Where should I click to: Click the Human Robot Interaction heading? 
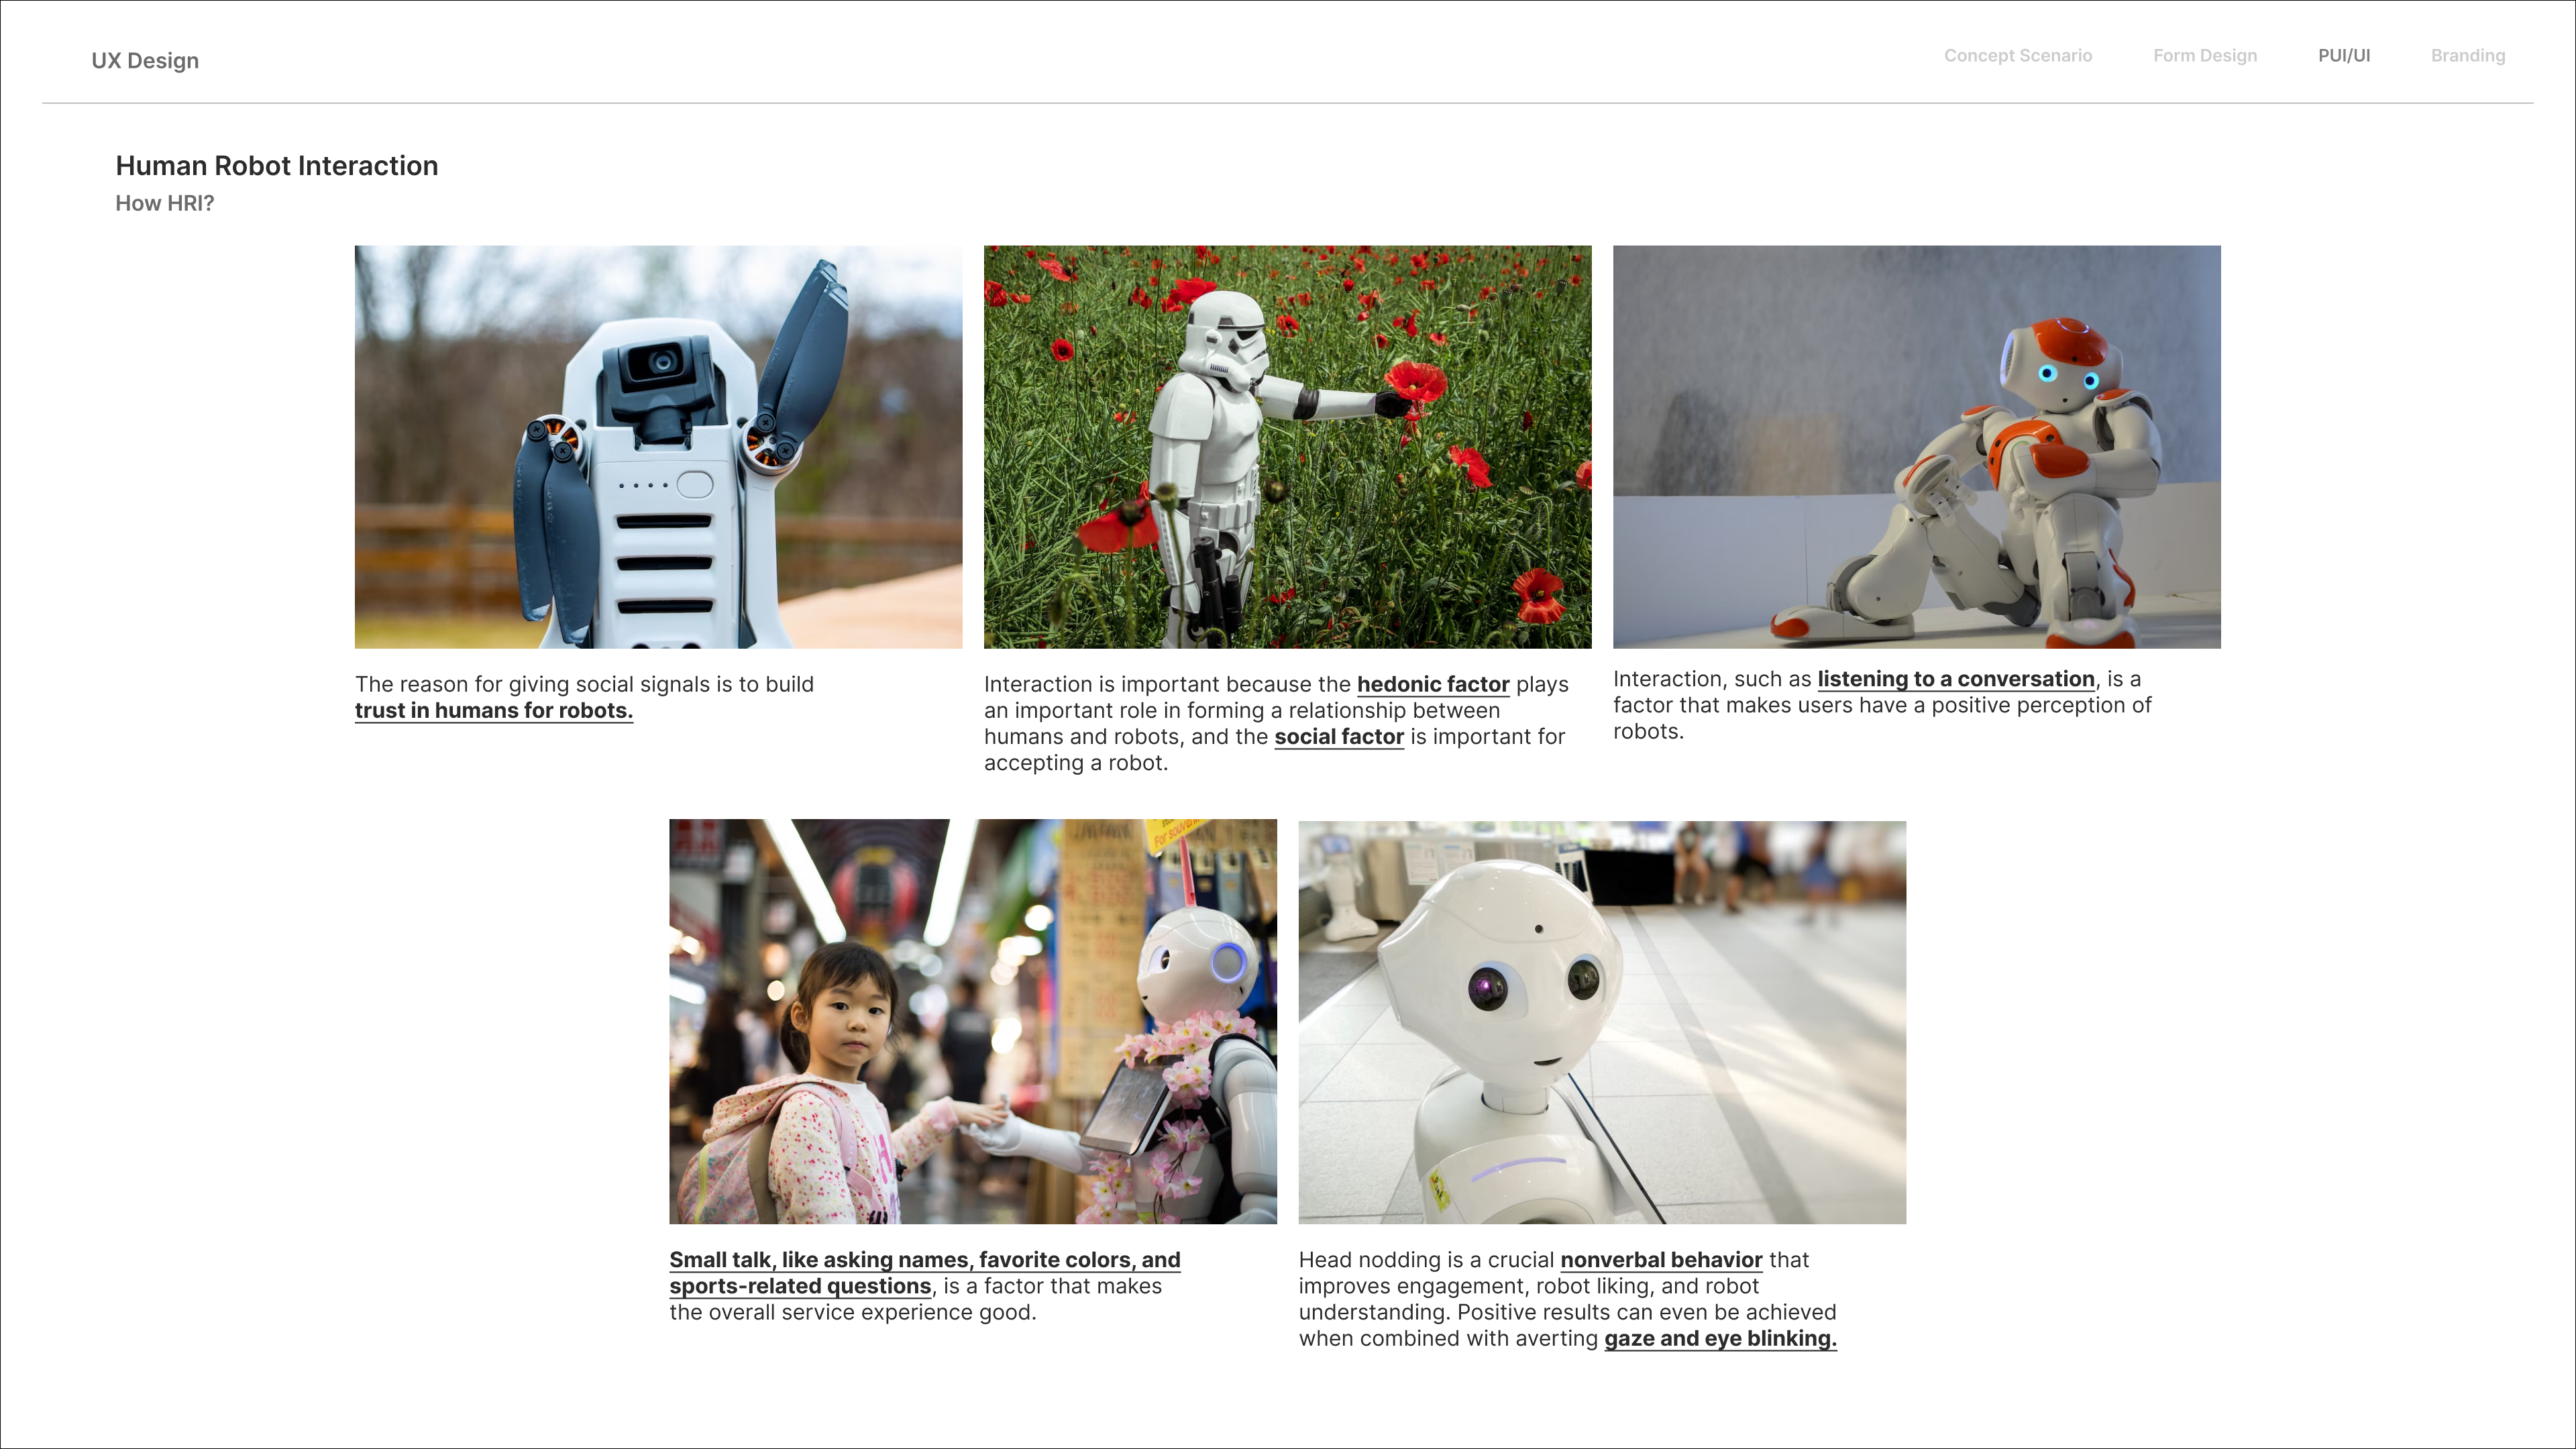click(277, 166)
